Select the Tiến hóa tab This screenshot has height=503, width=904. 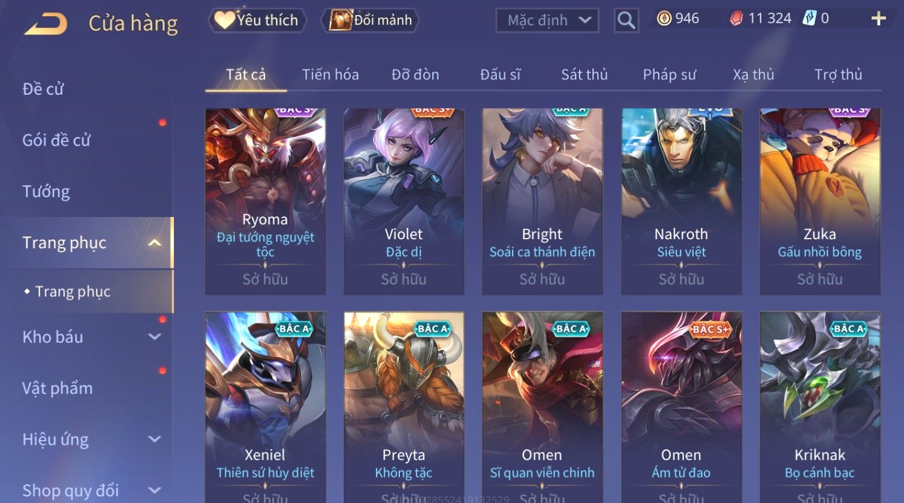(x=330, y=74)
